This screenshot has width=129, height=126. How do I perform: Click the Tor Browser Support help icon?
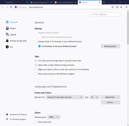click(x=7, y=119)
